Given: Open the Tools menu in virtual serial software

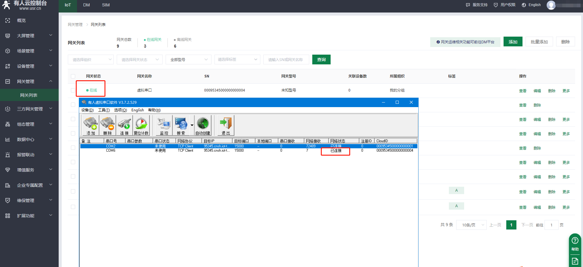Looking at the screenshot, I should coord(104,110).
